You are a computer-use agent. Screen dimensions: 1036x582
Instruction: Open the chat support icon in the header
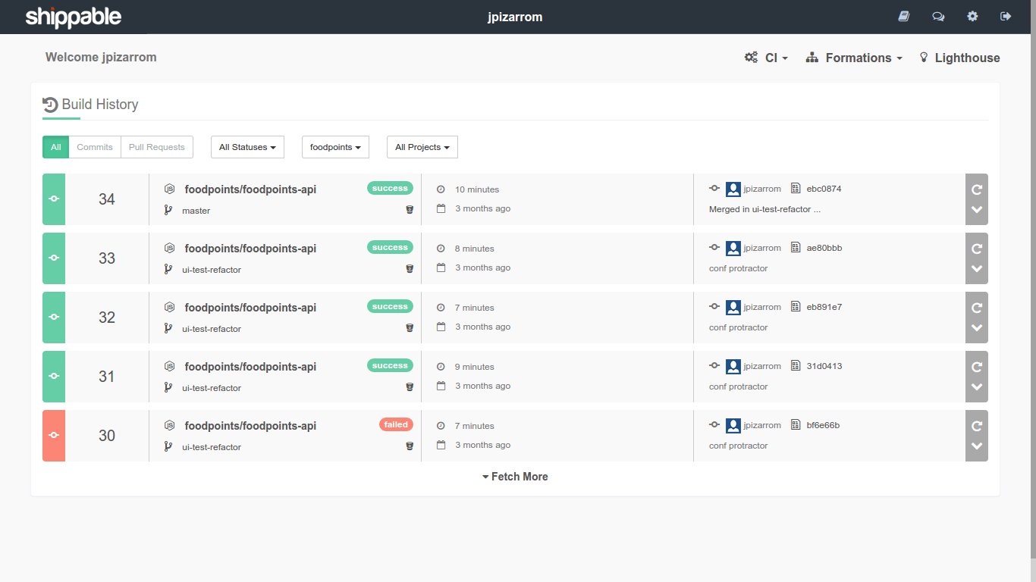938,16
